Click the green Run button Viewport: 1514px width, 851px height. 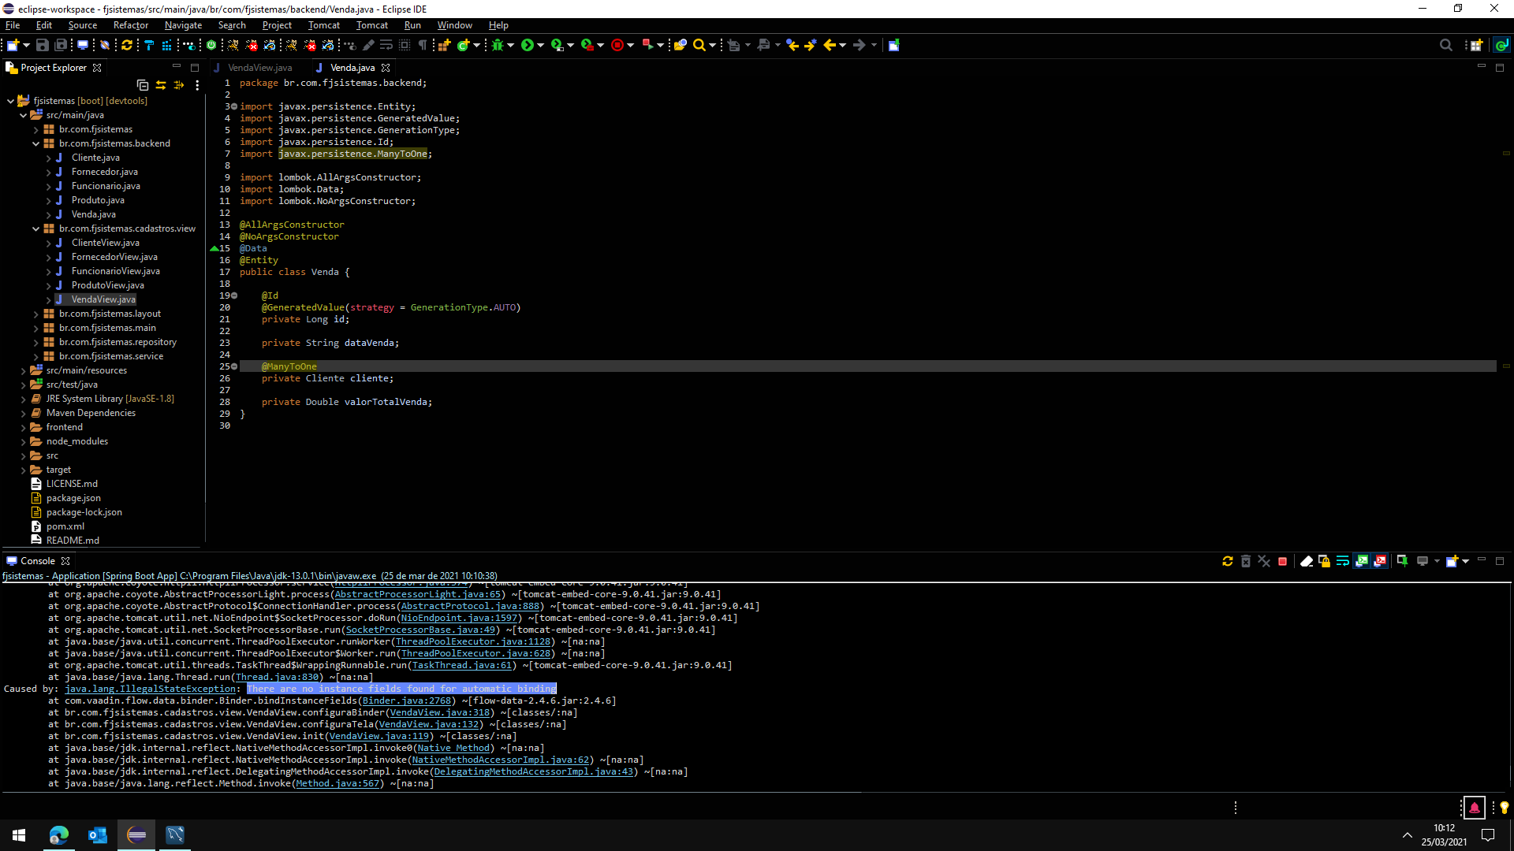(528, 45)
